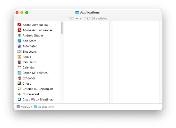Screen dimensions: 176x128
Task: Click the CCleaner icon
Action: [19, 78]
